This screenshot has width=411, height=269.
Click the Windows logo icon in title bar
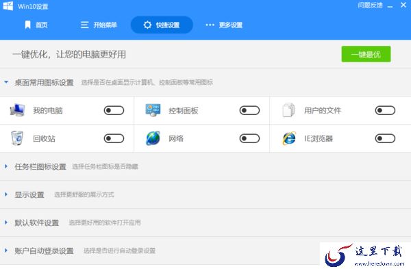coord(8,5)
